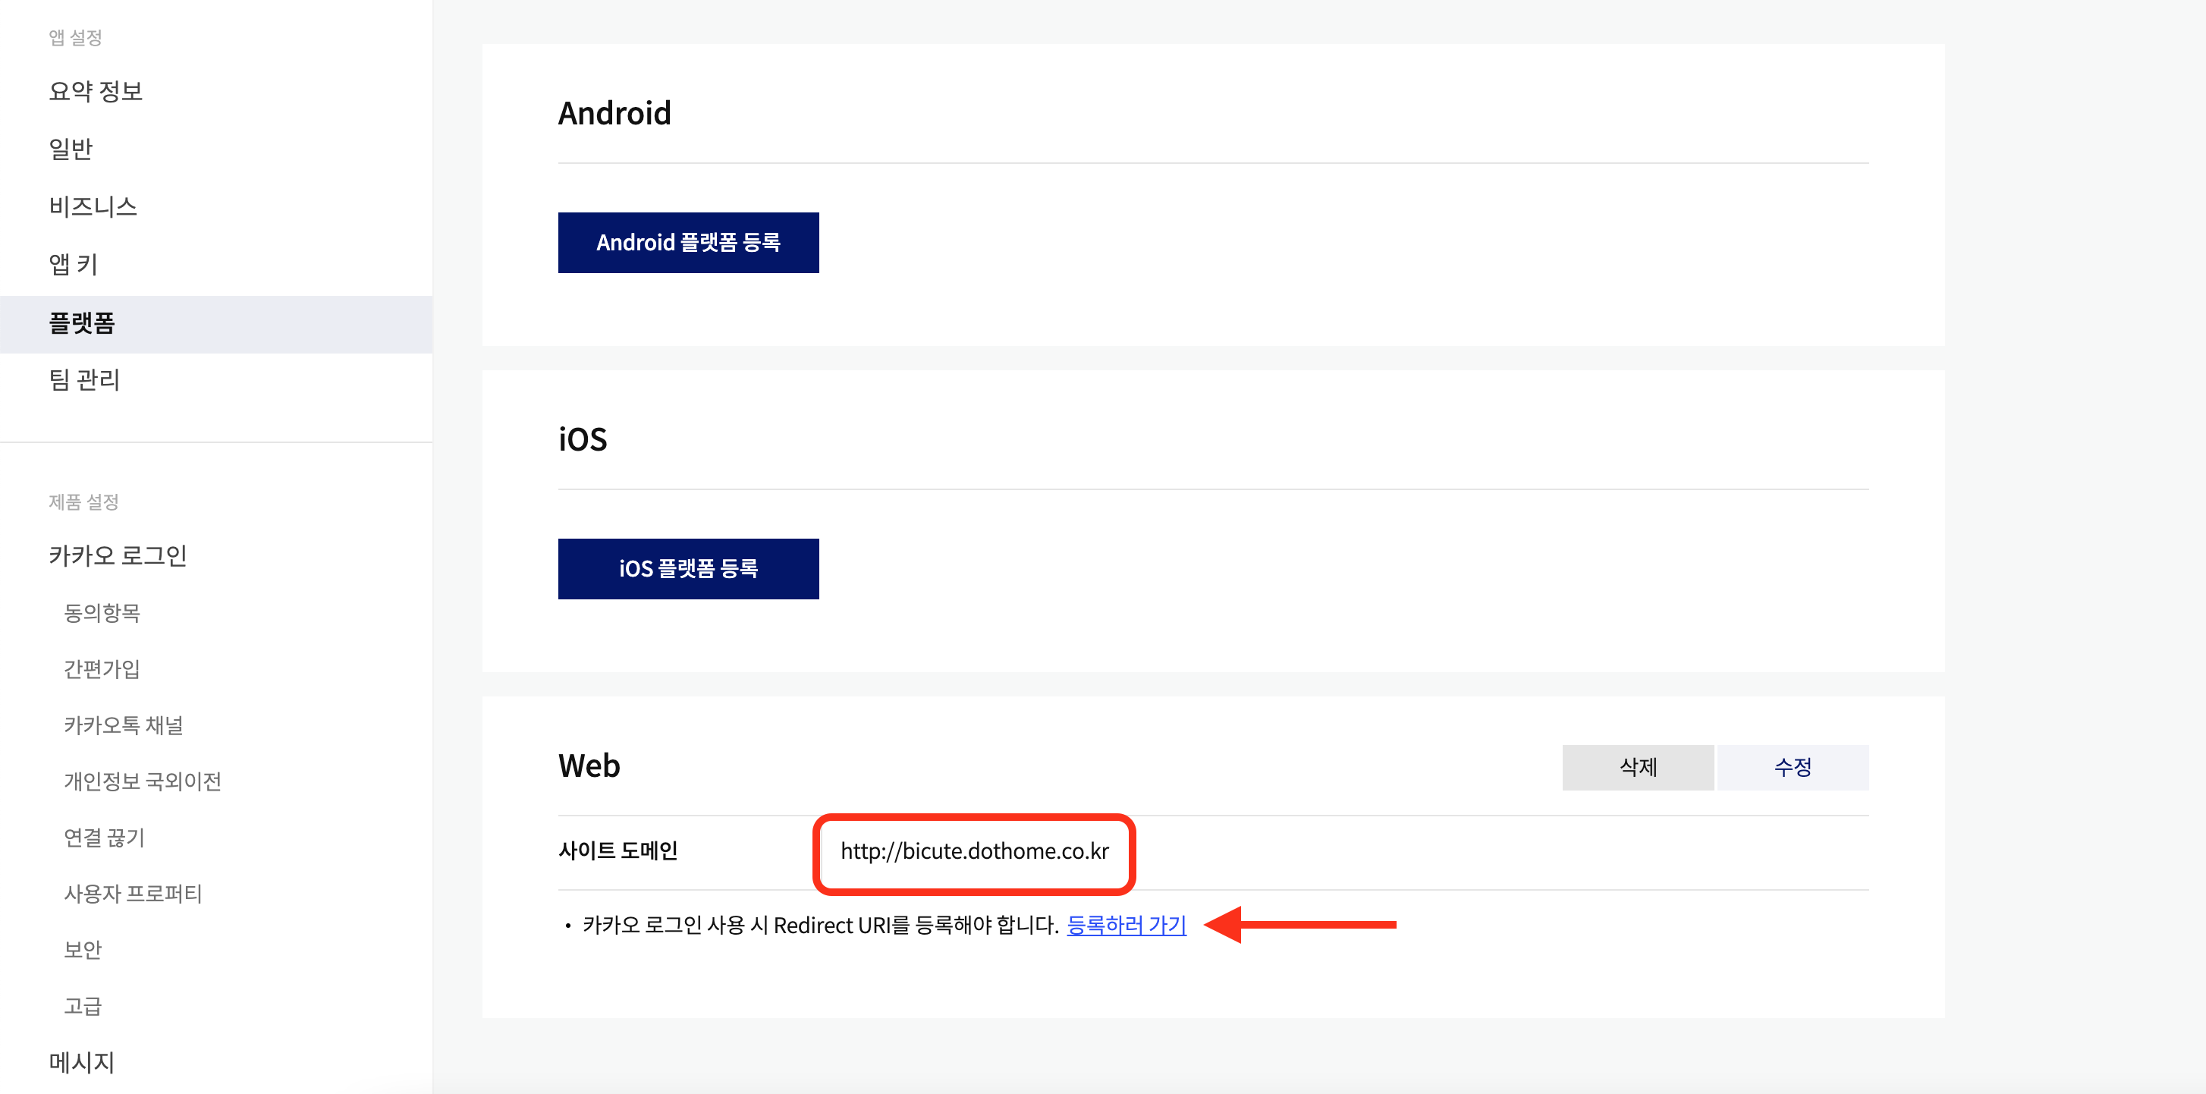Go to 비즈니스 settings
Viewport: 2206px width, 1094px height.
click(93, 206)
